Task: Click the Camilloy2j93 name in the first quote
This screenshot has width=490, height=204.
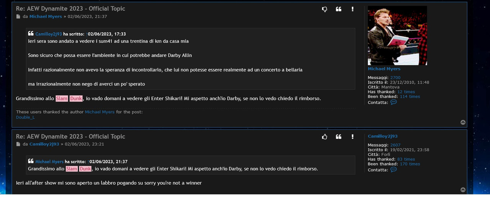Action: tap(49, 34)
